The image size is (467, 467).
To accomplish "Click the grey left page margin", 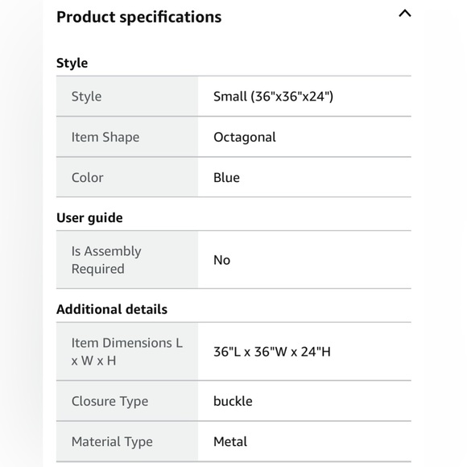I will [21, 233].
